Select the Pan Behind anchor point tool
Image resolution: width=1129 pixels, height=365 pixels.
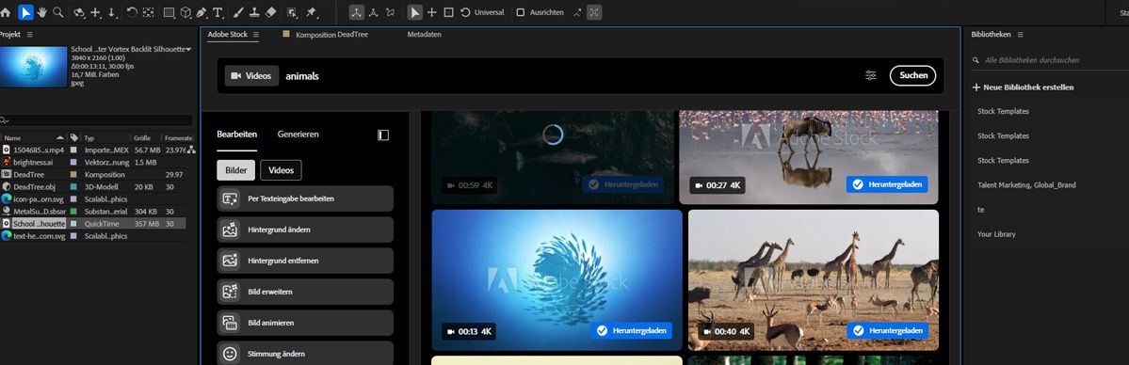pyautogui.click(x=148, y=12)
